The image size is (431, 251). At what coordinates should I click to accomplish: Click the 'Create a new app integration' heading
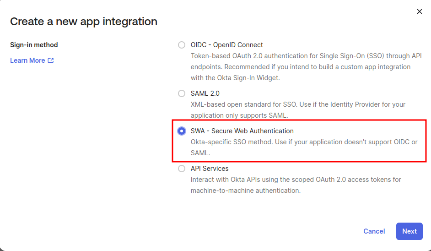coord(84,21)
